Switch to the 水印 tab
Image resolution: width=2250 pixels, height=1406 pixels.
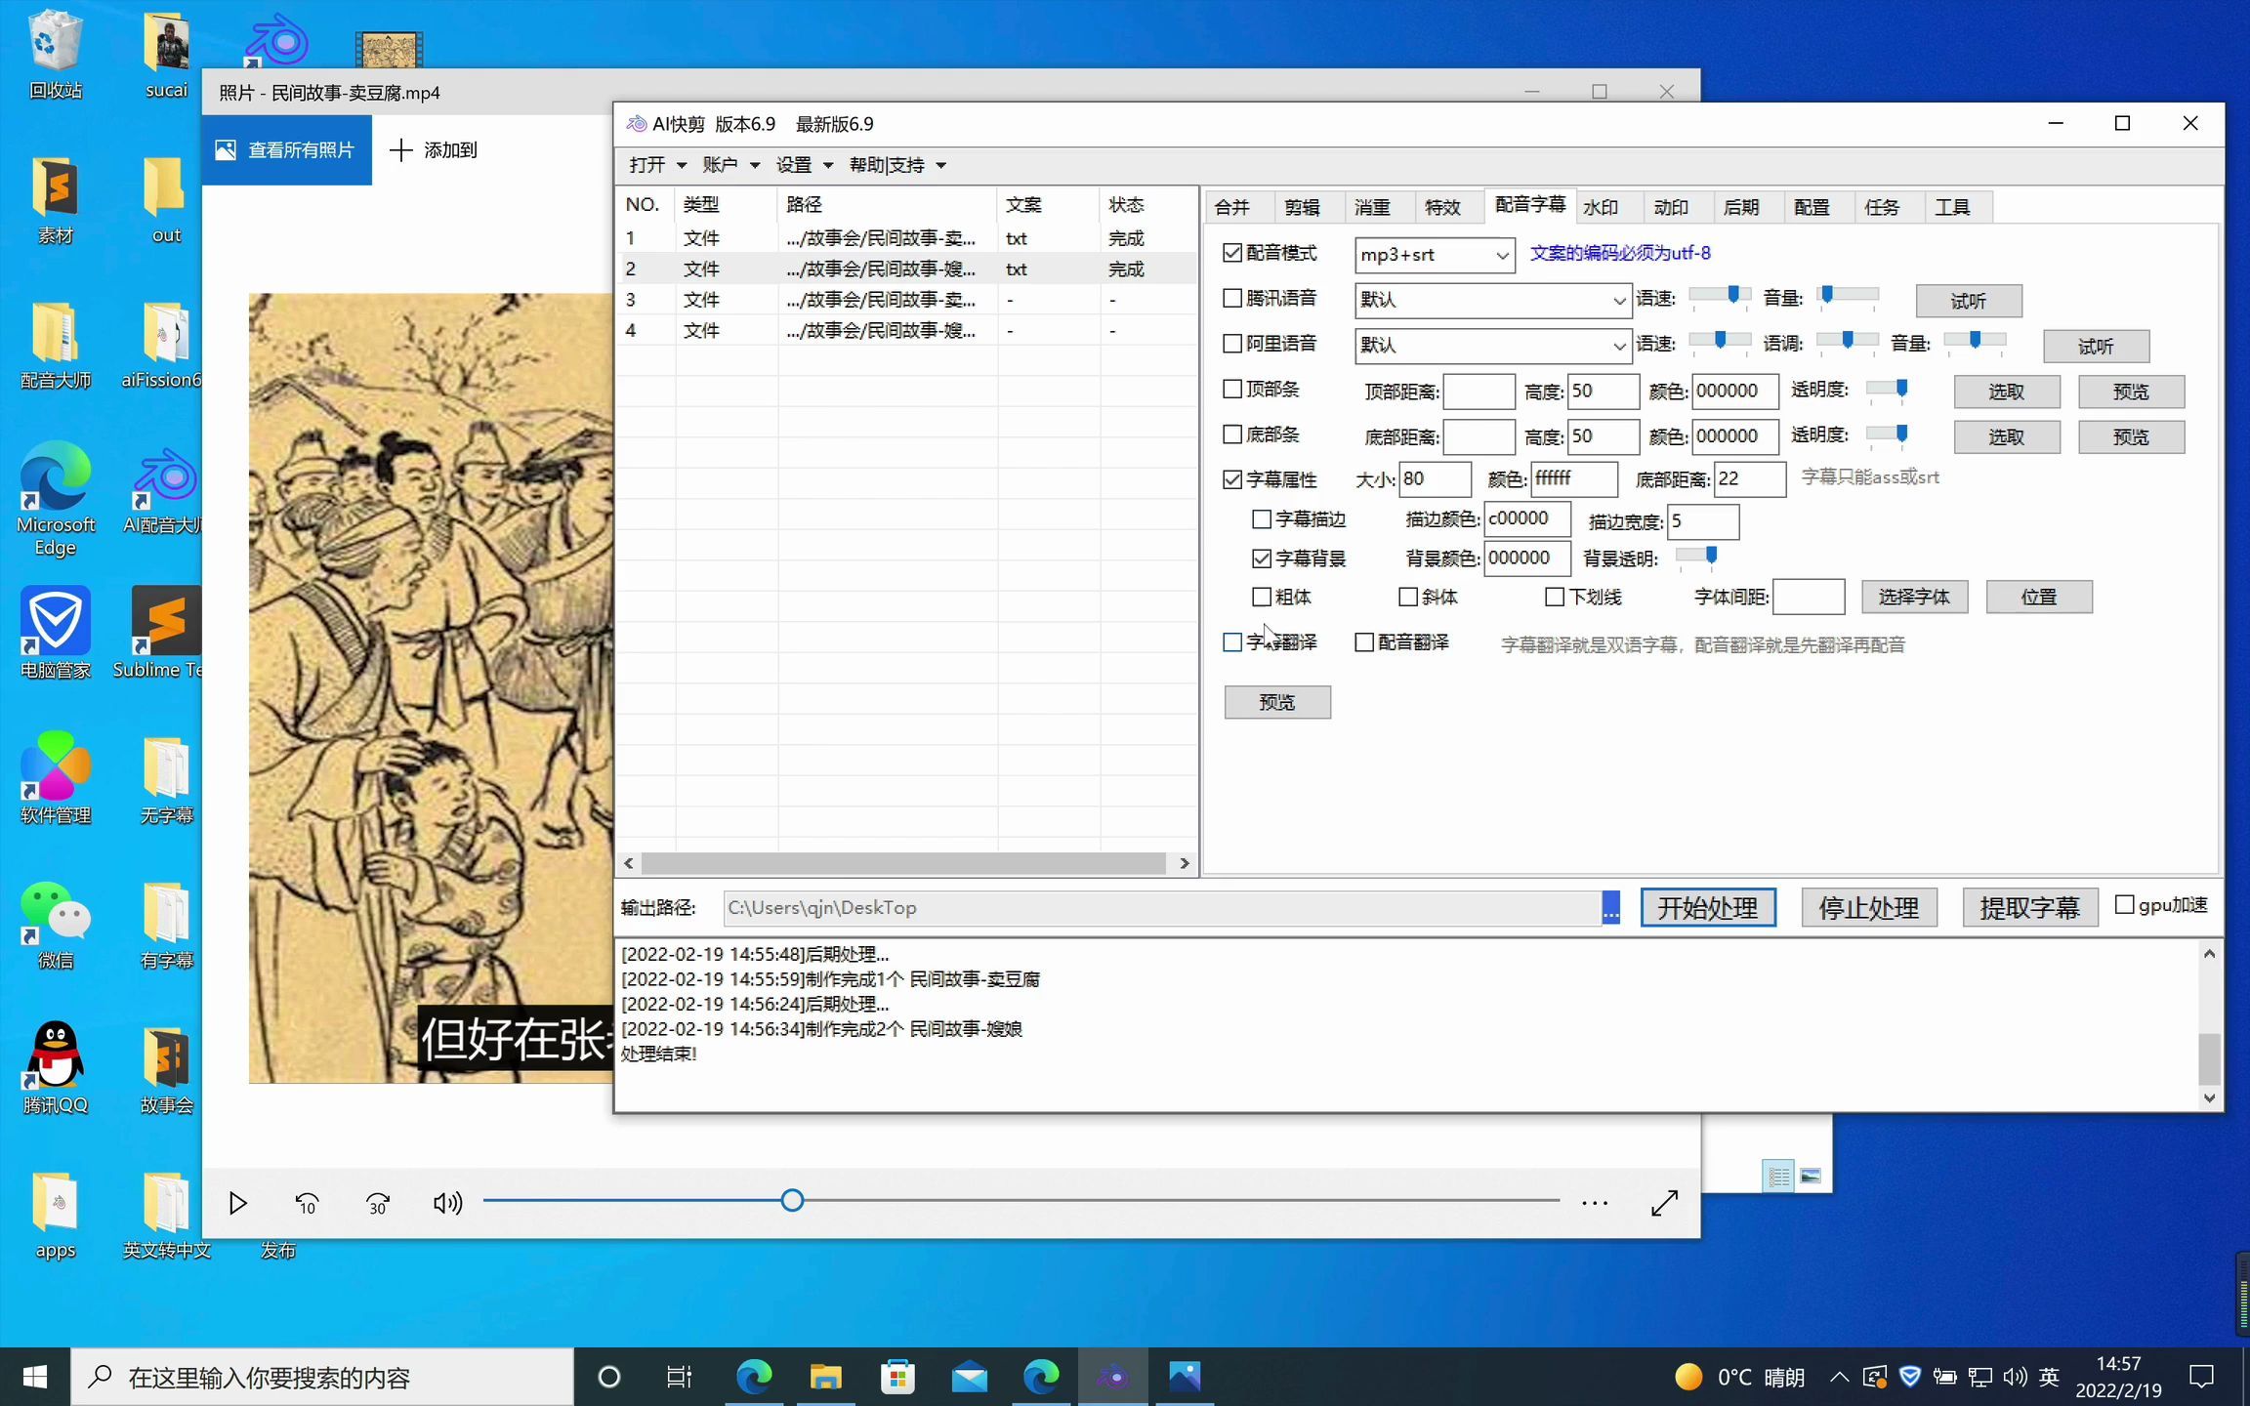pyautogui.click(x=1602, y=207)
